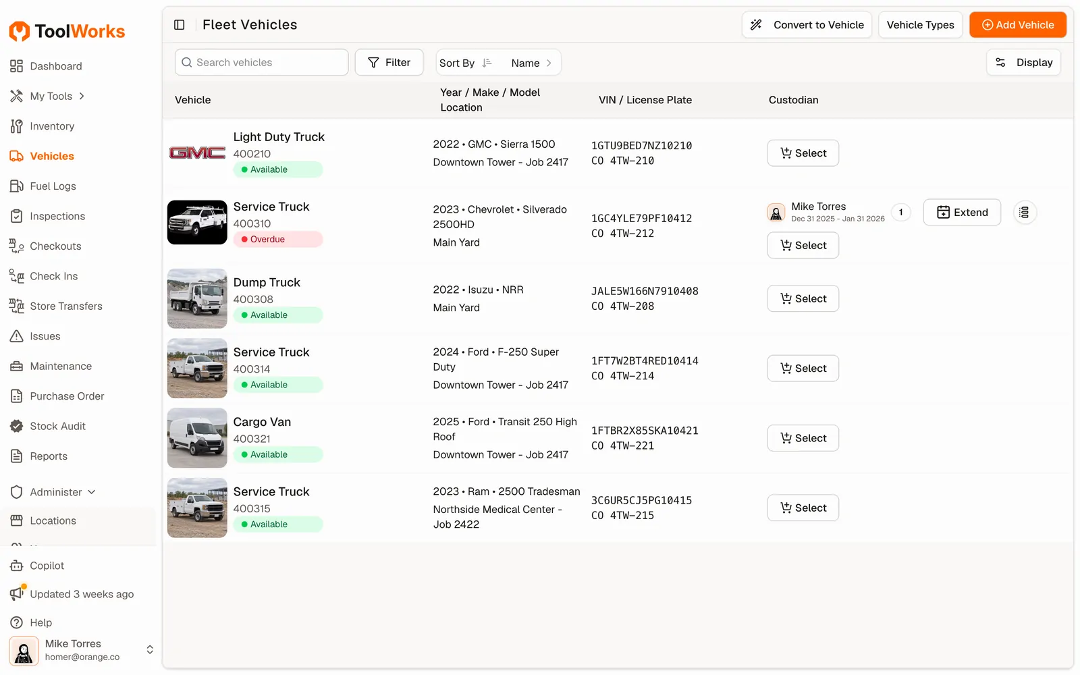Open Display options
The image size is (1080, 675).
(1023, 63)
